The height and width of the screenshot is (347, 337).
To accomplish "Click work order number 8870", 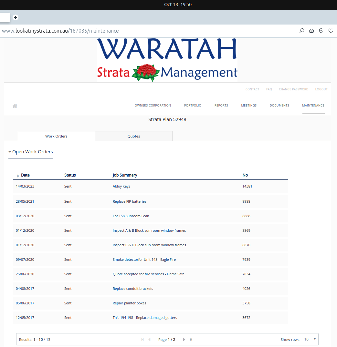I will 247,245.
